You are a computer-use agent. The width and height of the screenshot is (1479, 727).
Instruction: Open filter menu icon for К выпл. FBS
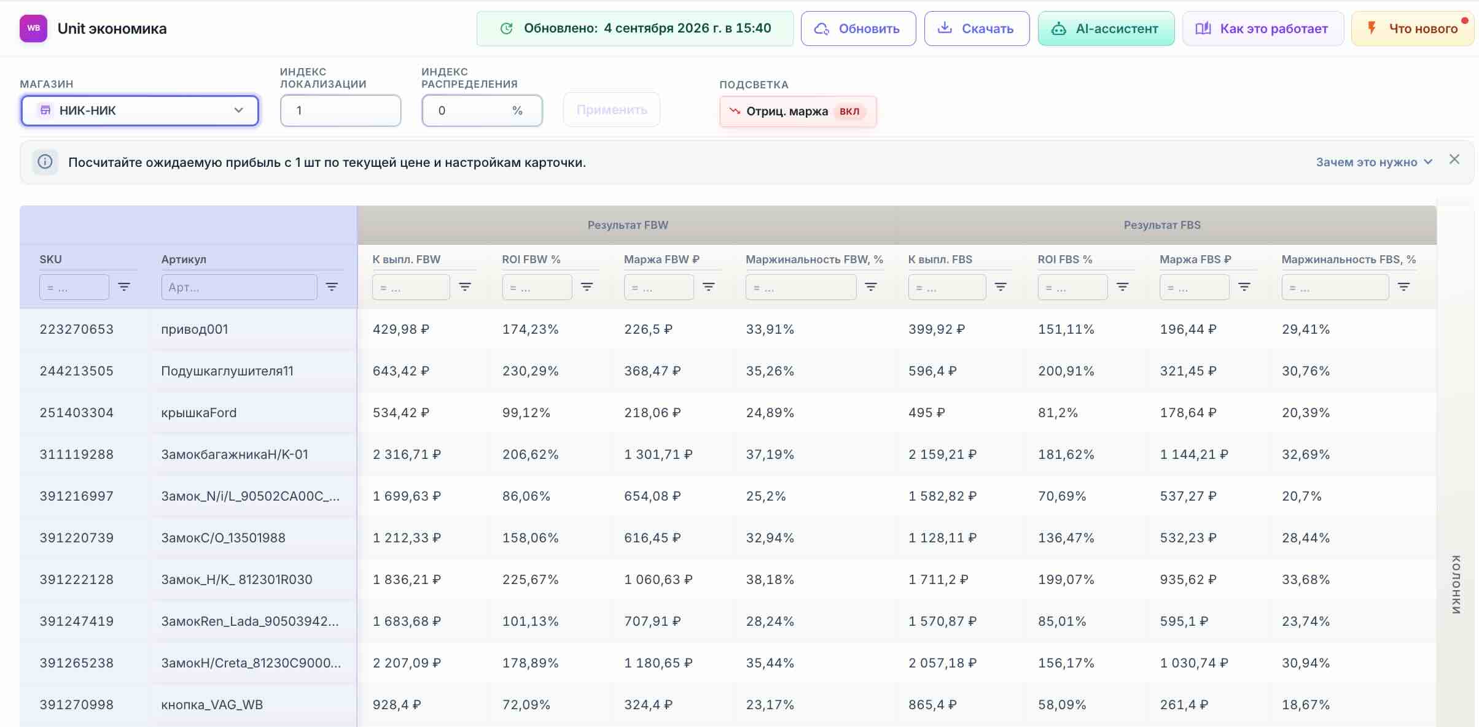[1001, 287]
